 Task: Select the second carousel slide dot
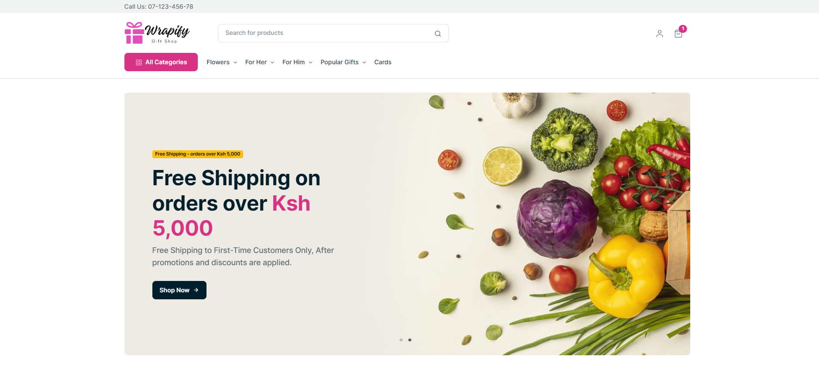point(410,340)
